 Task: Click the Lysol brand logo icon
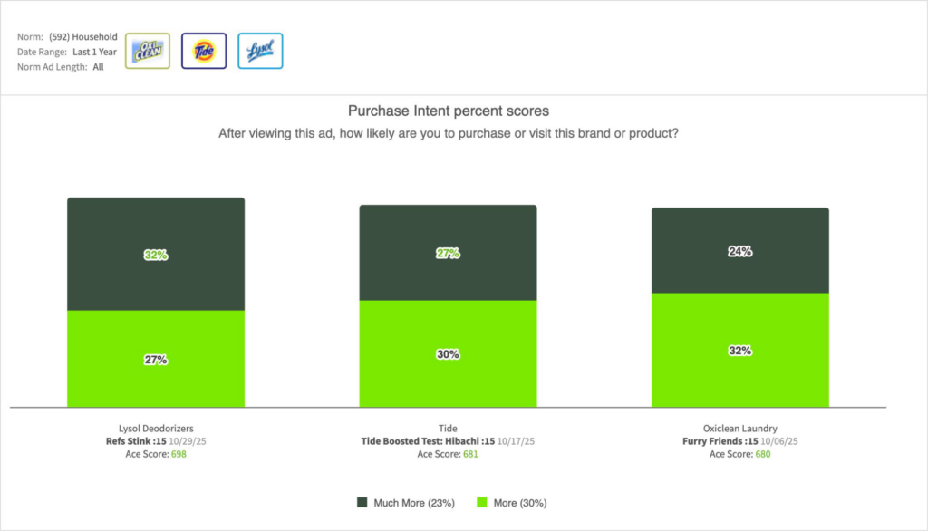(260, 51)
